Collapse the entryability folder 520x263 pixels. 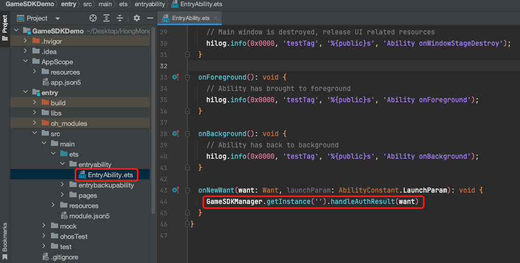tap(63, 164)
